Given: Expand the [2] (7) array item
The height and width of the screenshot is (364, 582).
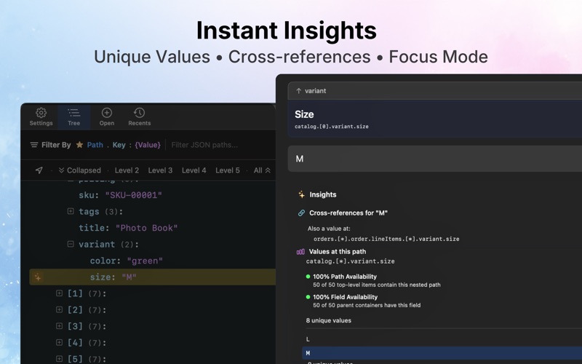Looking at the screenshot, I should (59, 309).
